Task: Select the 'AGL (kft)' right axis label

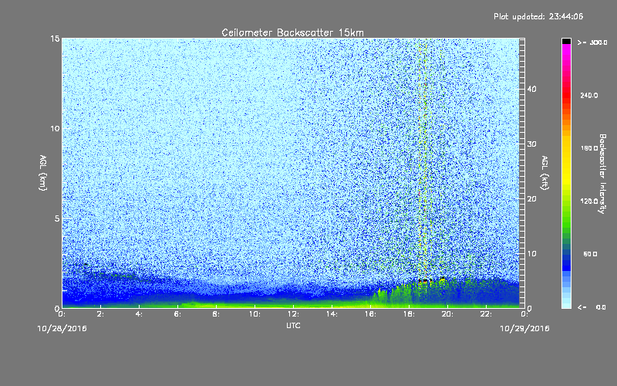Action: 545,173
